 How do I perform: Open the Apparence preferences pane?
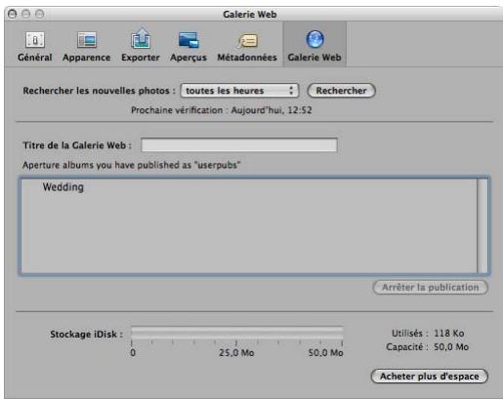point(87,46)
